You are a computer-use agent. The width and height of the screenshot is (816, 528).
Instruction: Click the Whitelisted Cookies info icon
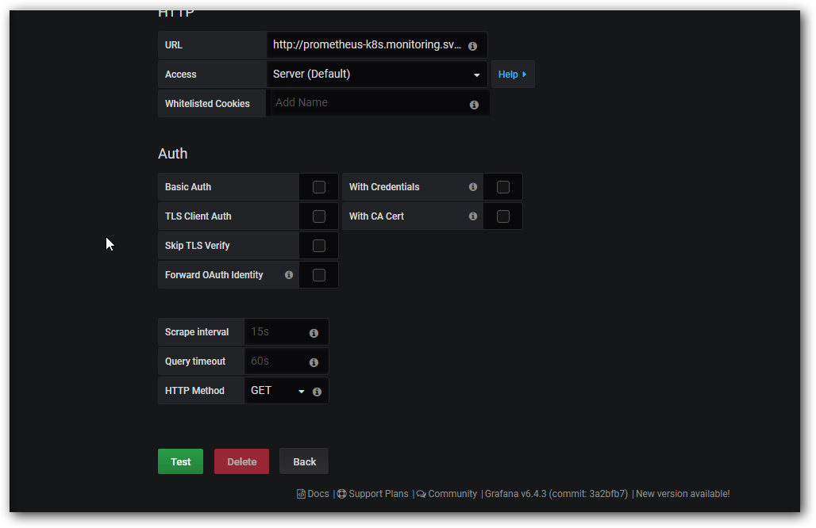[x=474, y=105]
